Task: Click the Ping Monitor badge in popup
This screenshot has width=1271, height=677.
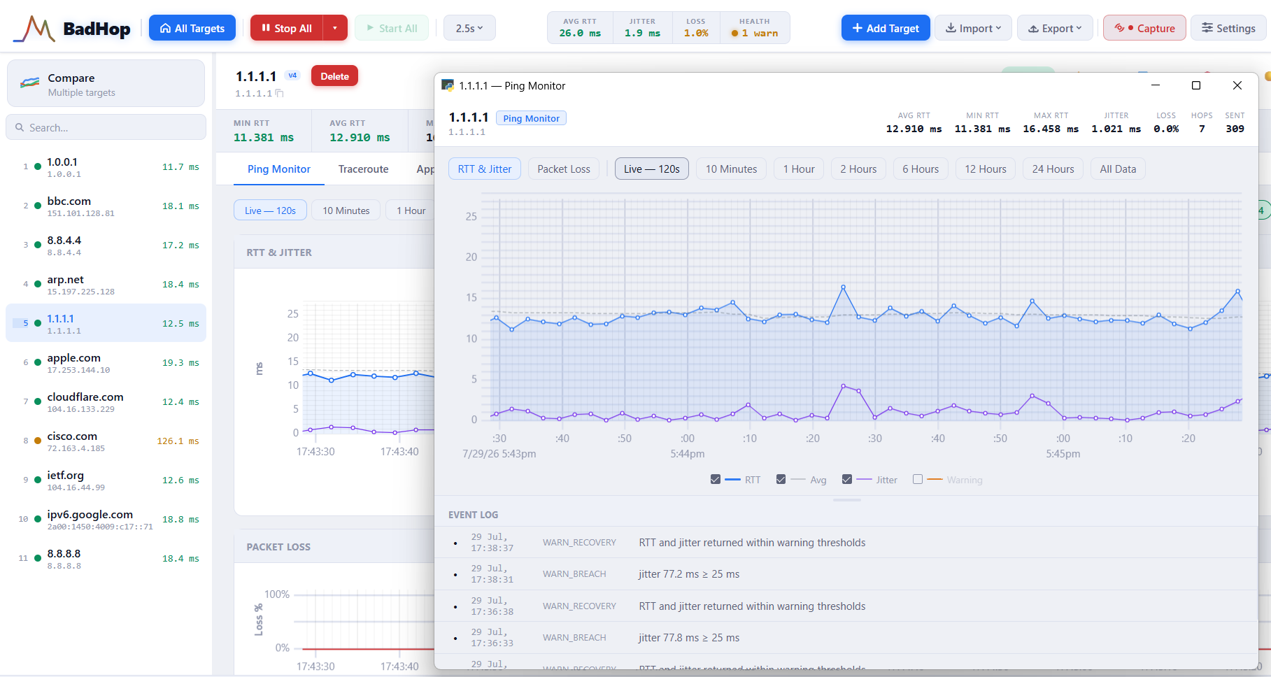Action: pos(531,118)
